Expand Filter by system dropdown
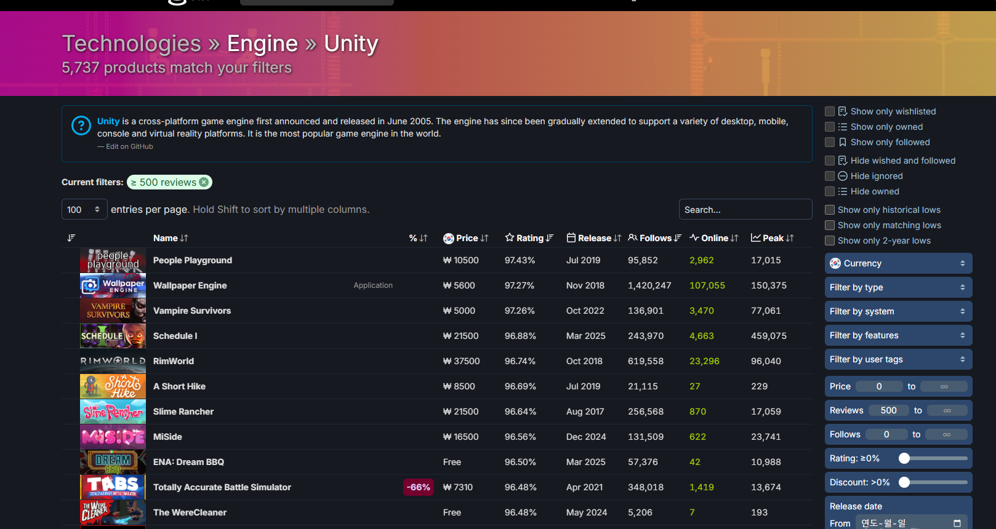Screen dimensions: 996x529 [x=899, y=311]
